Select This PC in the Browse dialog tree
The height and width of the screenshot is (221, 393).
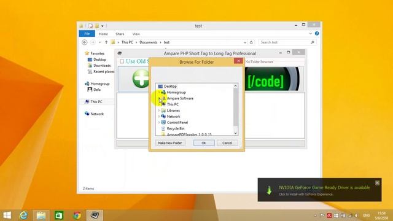click(173, 104)
